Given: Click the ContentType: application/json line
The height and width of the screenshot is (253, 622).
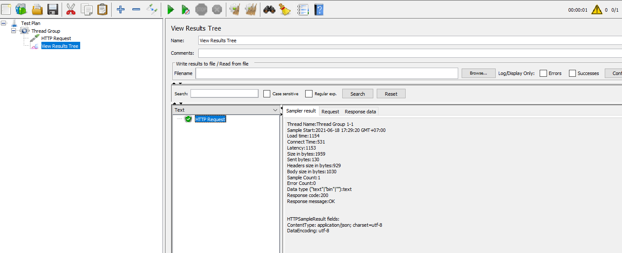Looking at the screenshot, I should pos(335,225).
